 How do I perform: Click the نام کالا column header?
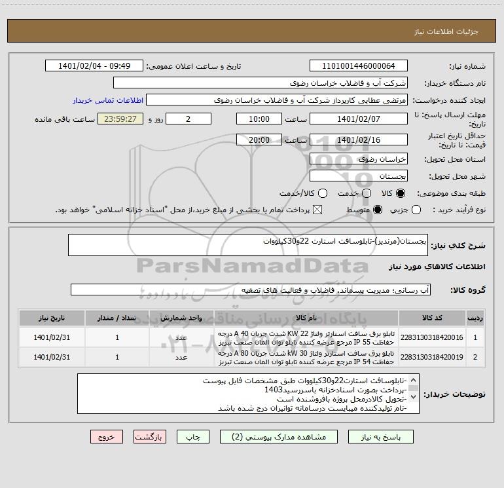point(306,318)
